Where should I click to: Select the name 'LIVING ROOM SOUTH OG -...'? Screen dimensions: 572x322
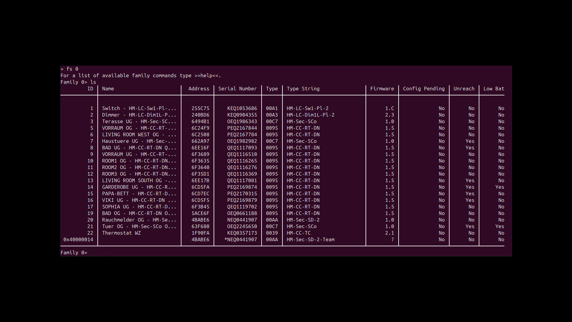[139, 180]
